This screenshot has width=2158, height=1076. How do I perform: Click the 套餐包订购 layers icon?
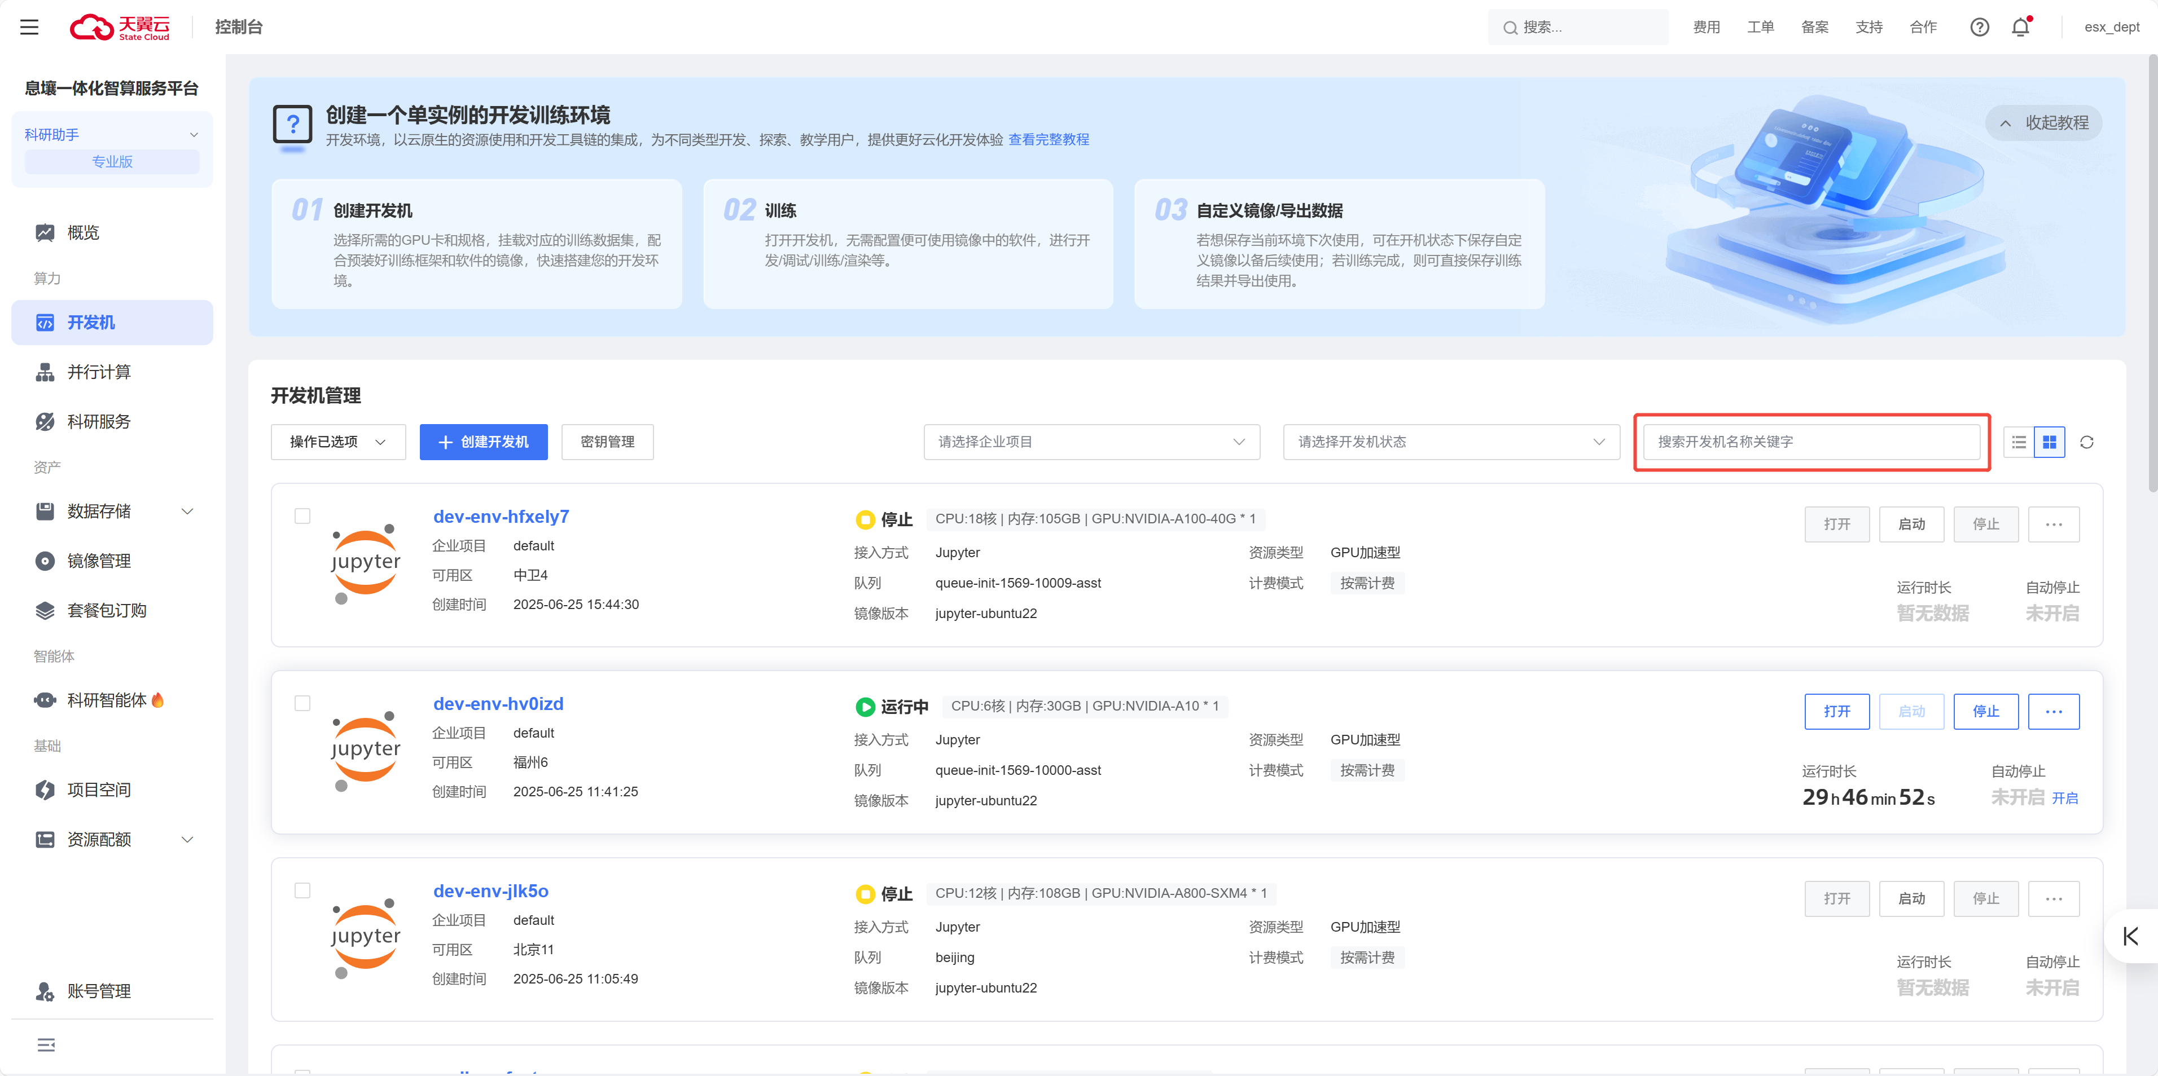click(x=45, y=610)
